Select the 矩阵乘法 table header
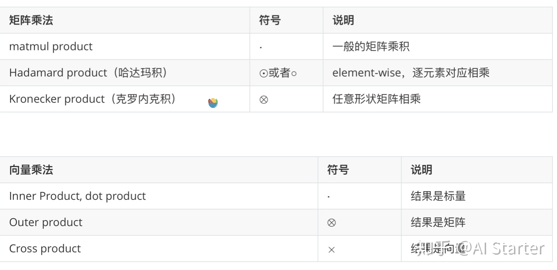557x270 pixels. coord(31,20)
